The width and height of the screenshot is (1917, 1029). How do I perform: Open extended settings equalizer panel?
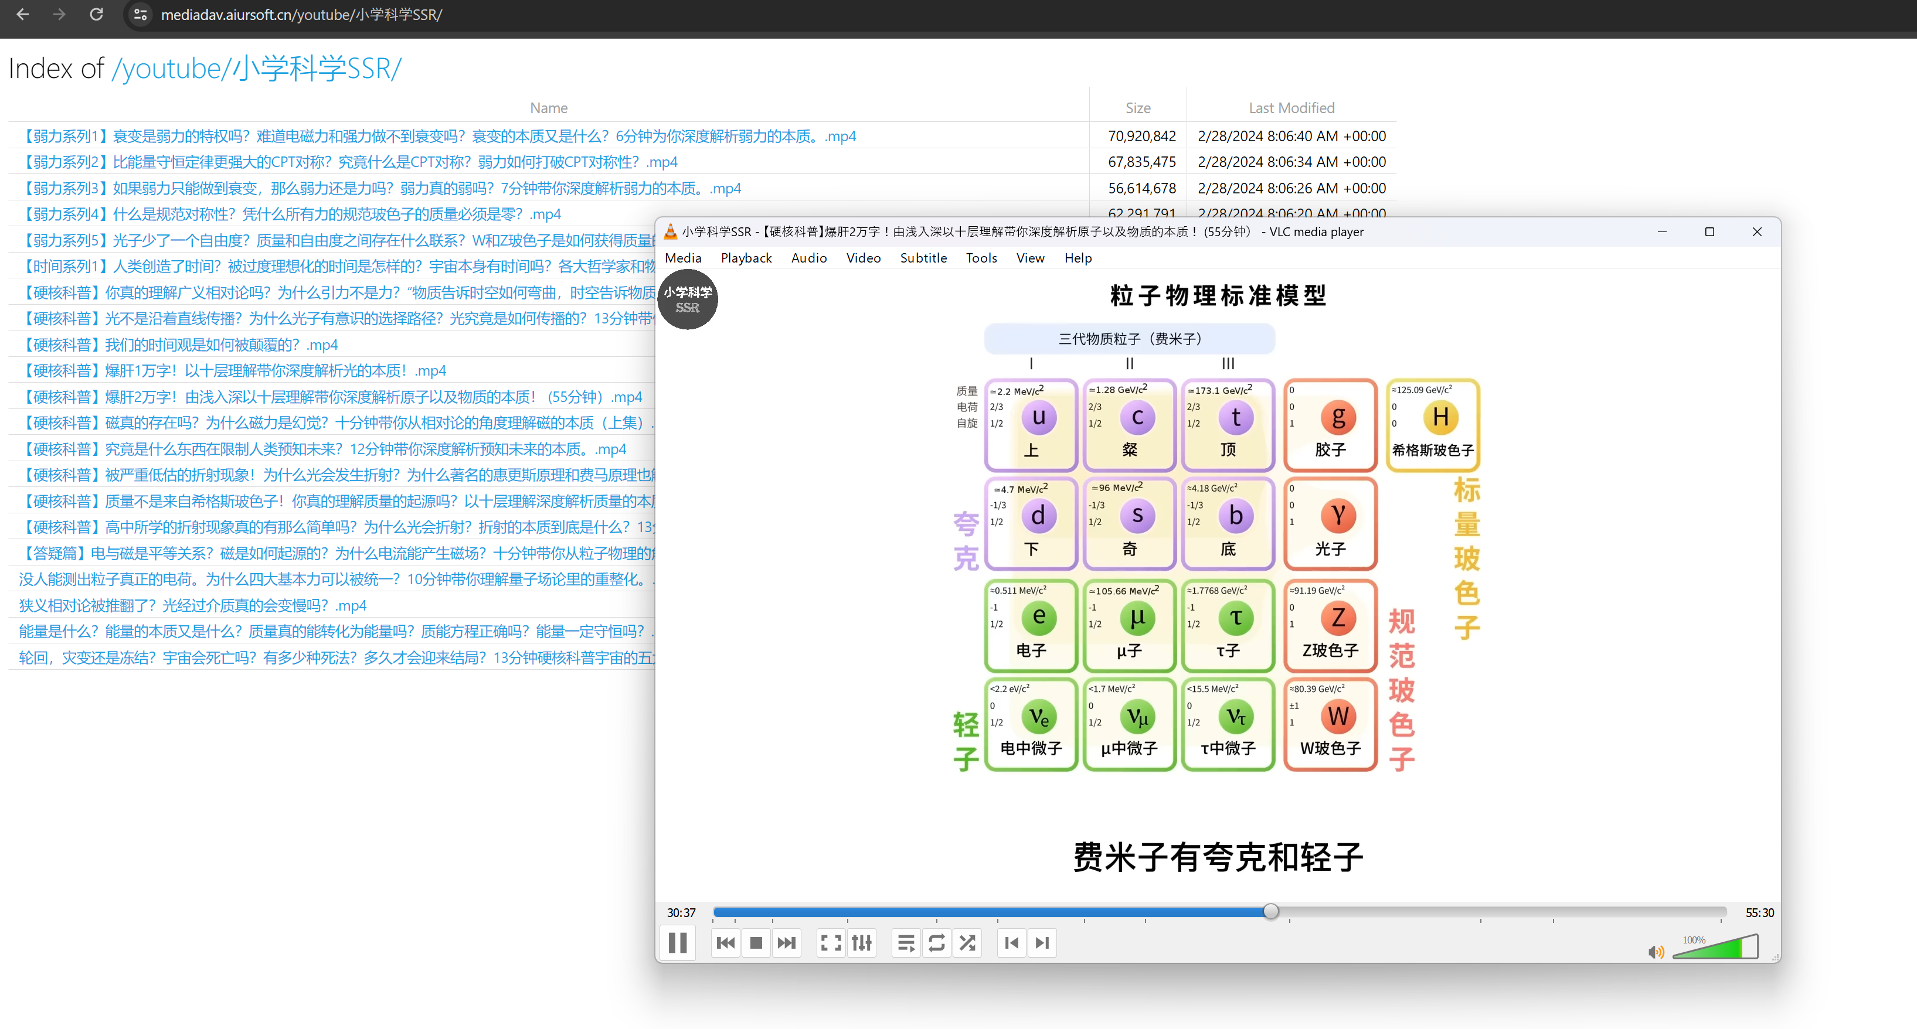[862, 943]
